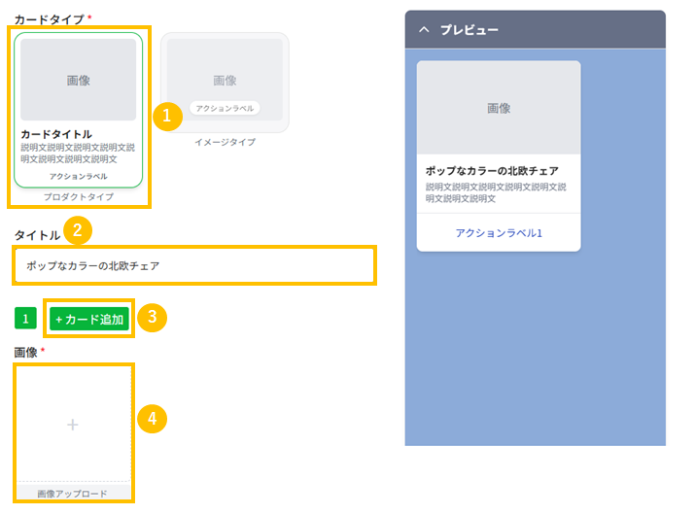This screenshot has height=515, width=695.
Task: Click the preview card title ポップなカラーの北欧チェア
Action: coord(492,171)
